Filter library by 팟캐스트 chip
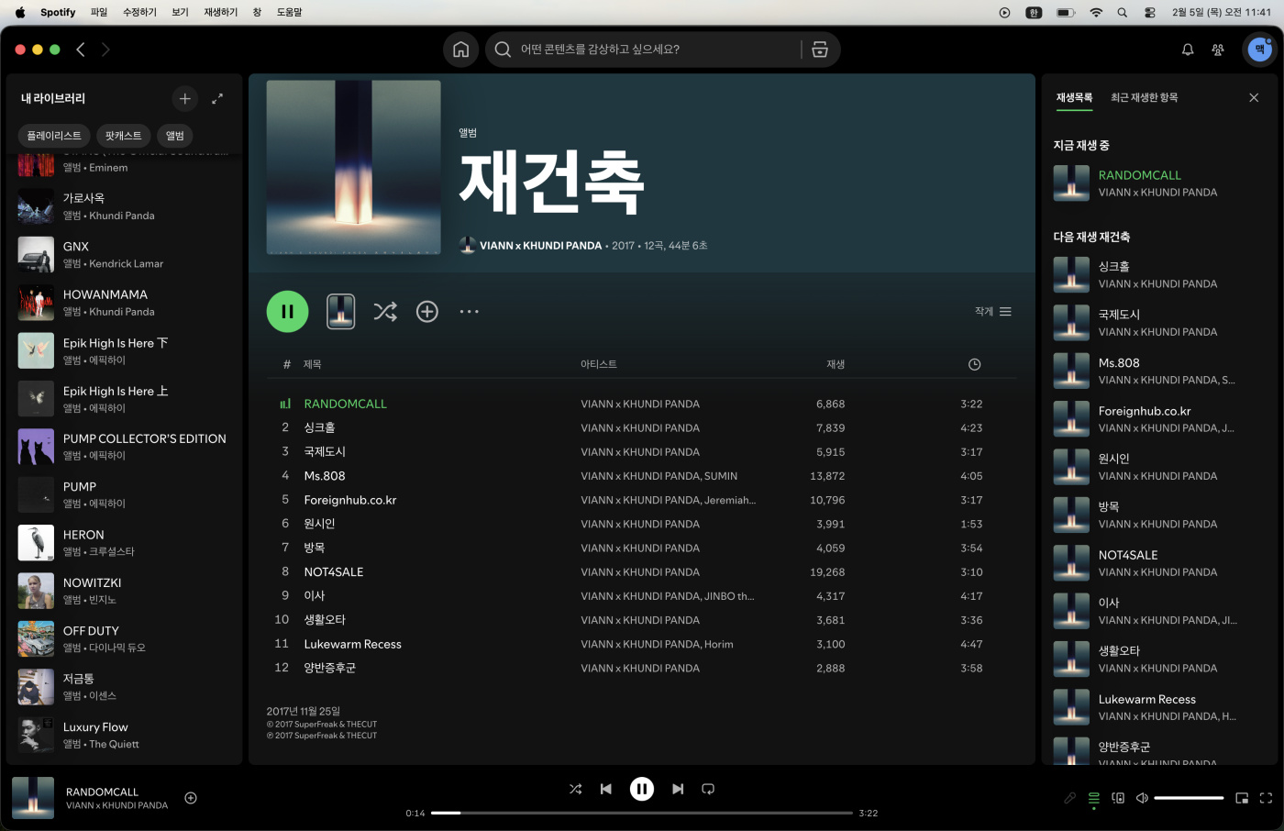Screen dimensions: 1284x831 [x=123, y=136]
